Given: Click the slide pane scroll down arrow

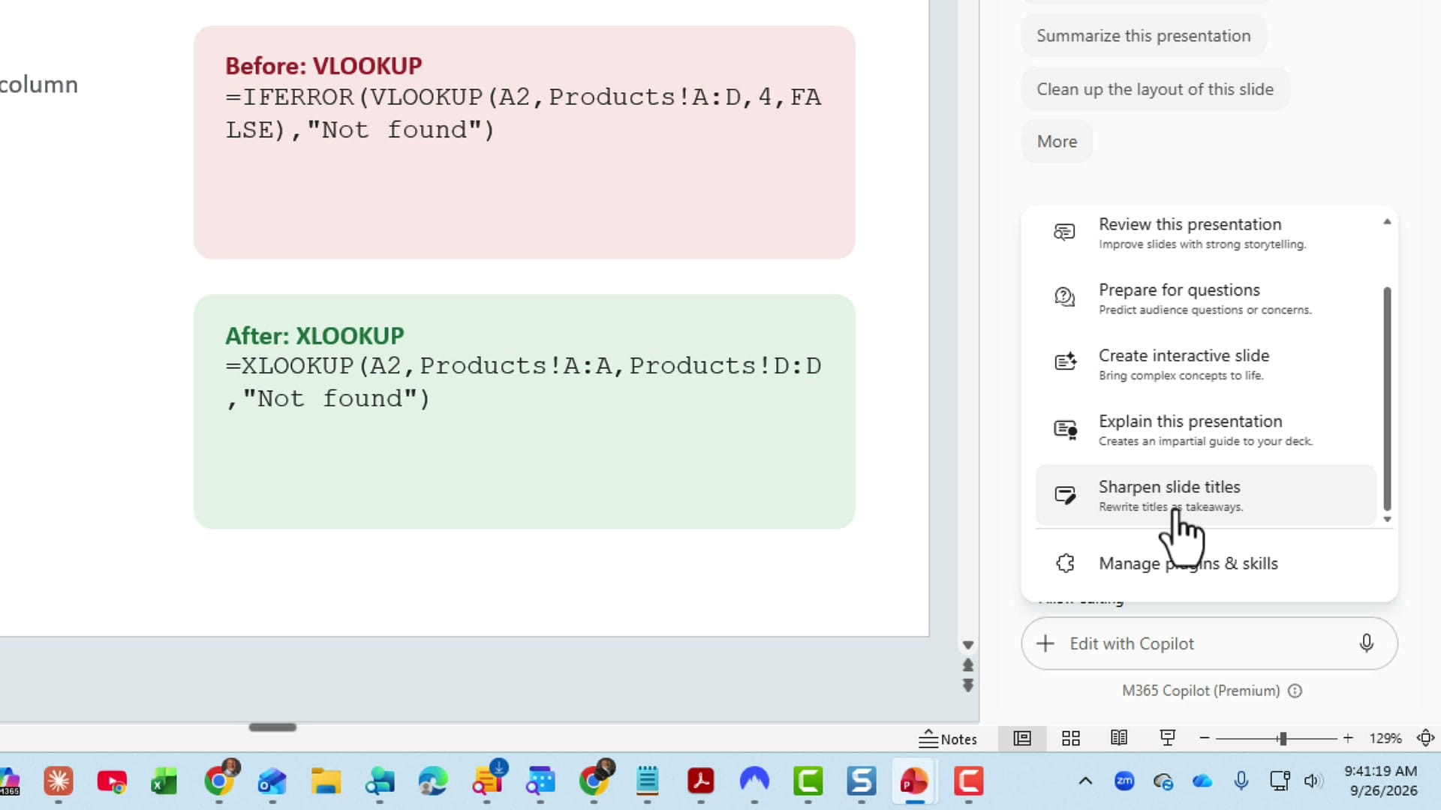Looking at the screenshot, I should tap(968, 645).
